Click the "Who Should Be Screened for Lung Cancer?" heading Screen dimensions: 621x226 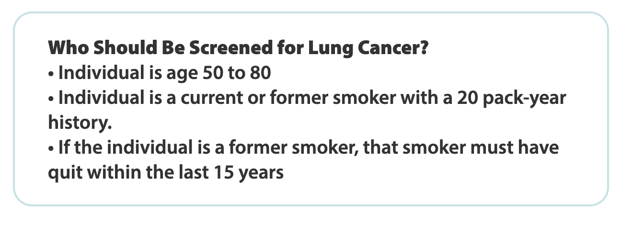[x=237, y=48]
